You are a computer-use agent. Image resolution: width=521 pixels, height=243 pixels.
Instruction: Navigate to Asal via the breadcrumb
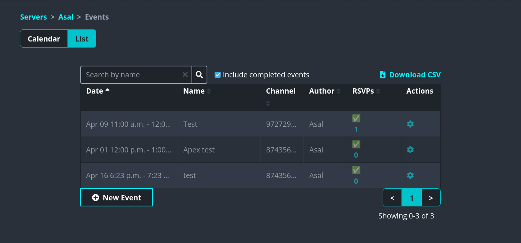[x=66, y=17]
